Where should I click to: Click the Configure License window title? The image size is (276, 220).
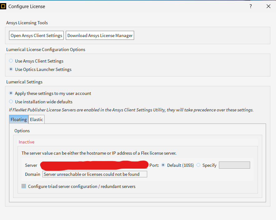pos(27,6)
